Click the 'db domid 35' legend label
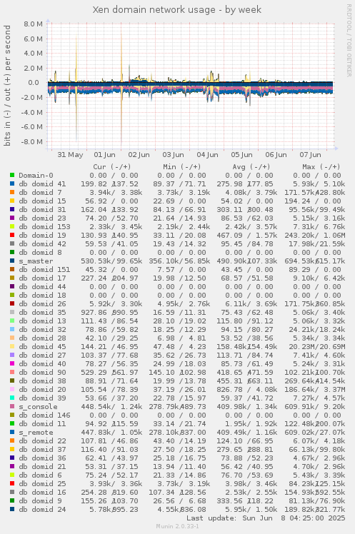Viewport: 355px width, 534px height. point(42,312)
